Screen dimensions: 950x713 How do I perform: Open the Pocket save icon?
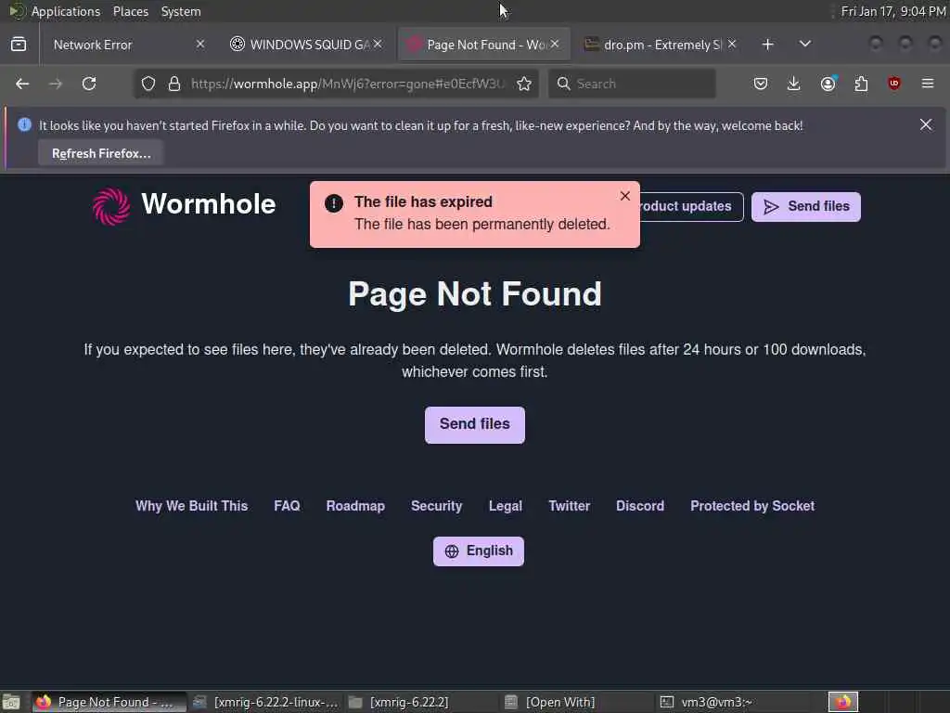click(761, 84)
